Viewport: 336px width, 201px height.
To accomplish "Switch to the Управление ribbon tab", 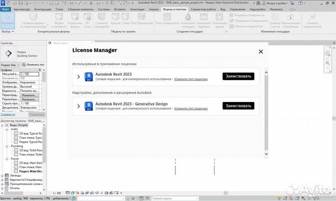I will click(x=238, y=9).
